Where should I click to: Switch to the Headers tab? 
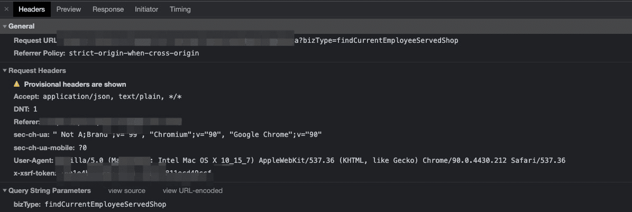coord(32,9)
